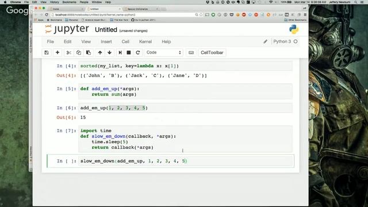Click the Python 3 kernel name
Viewport: 368px width, 207px height.
click(x=282, y=41)
